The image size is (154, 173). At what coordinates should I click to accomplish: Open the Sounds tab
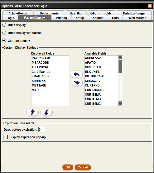[98, 18]
